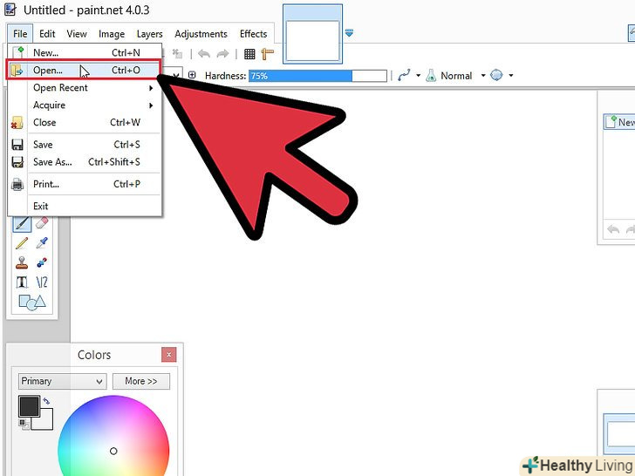Click the Background layer thumbnail in Layers panel
The image size is (635, 476).
(x=621, y=433)
